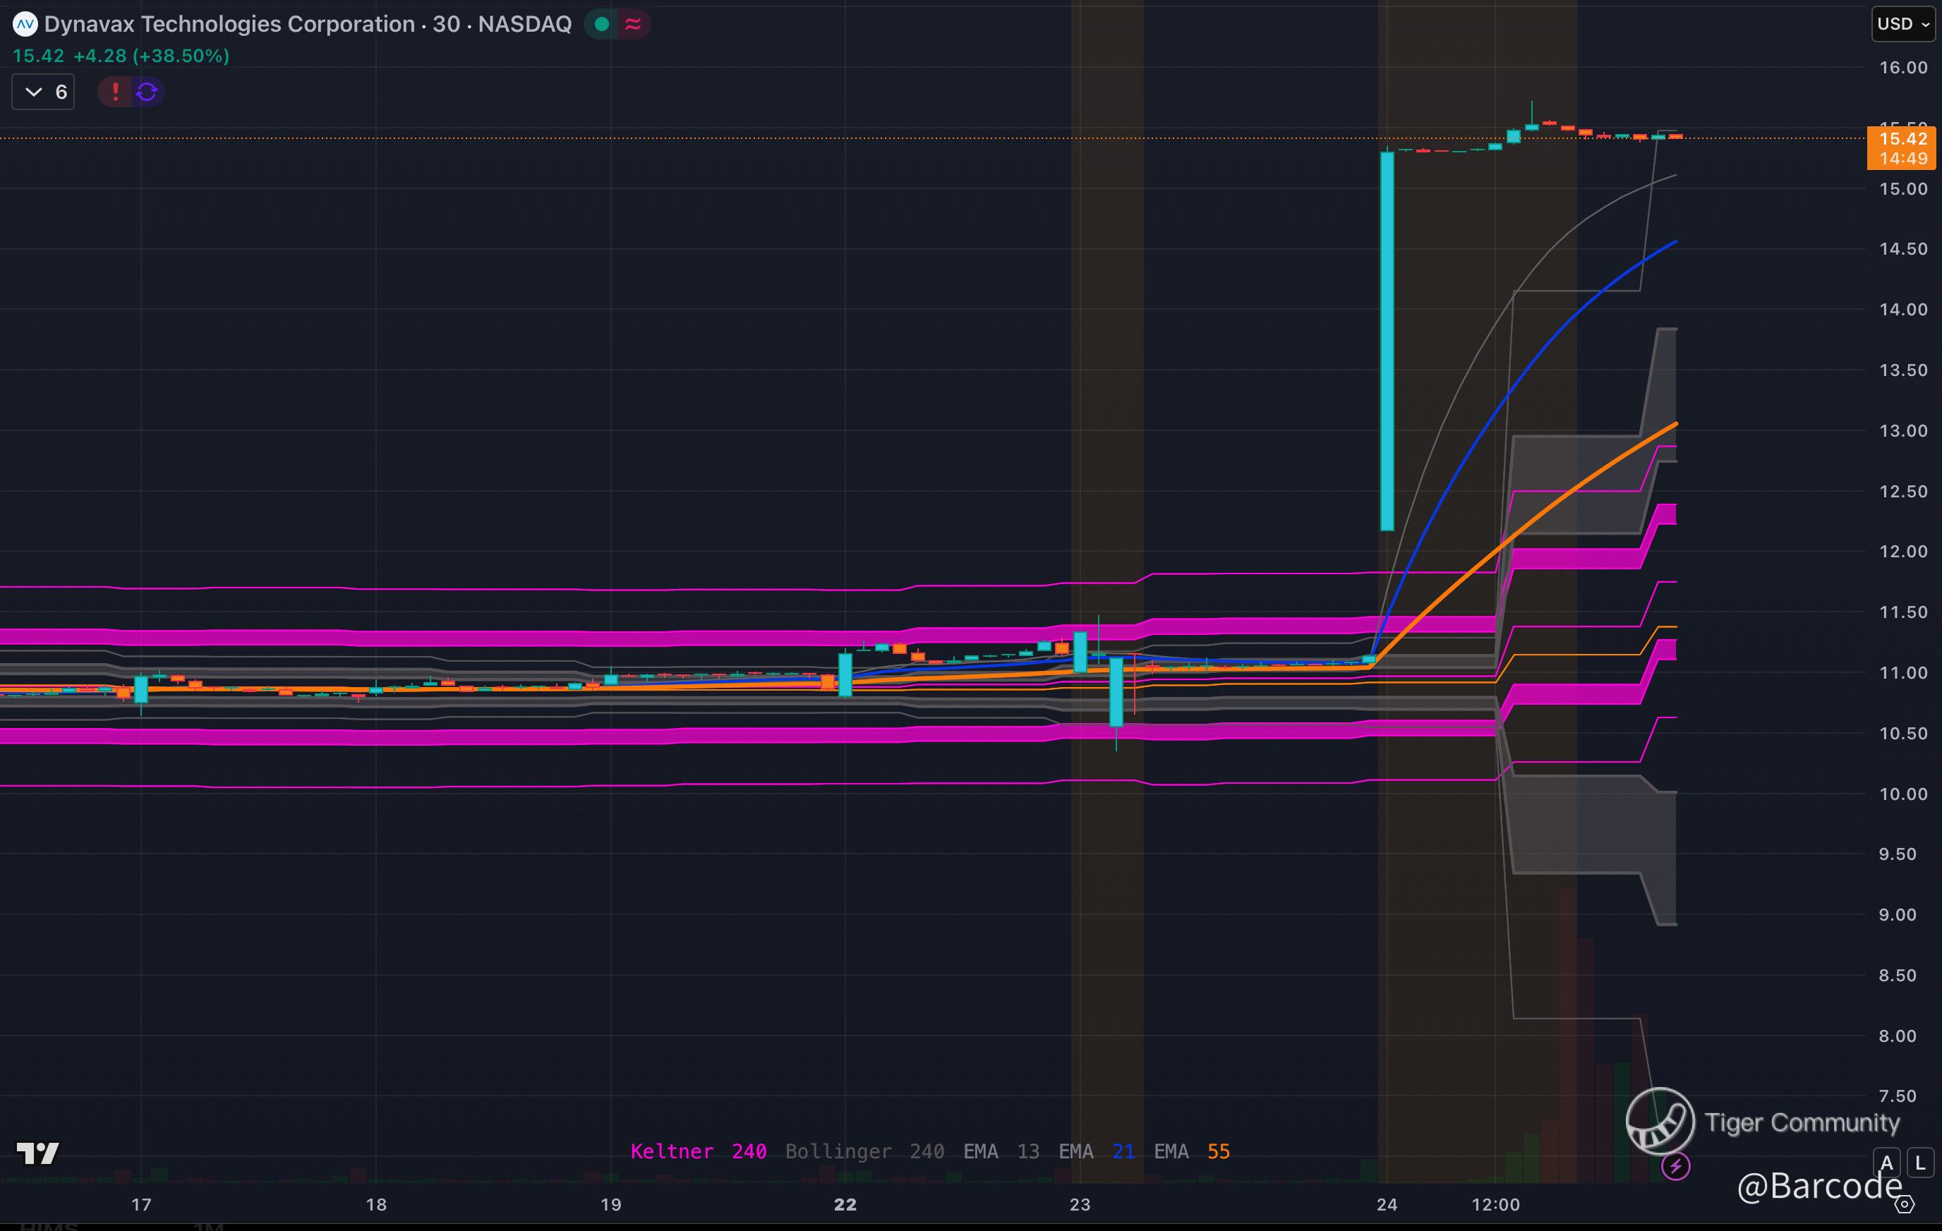This screenshot has height=1231, width=1942.
Task: Click the 12:00 time axis label
Action: point(1495,1204)
